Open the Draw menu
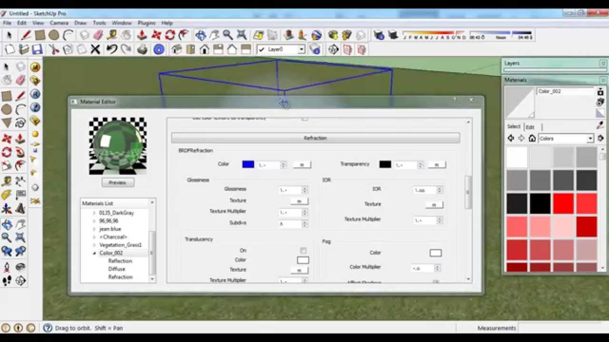609x342 pixels. pos(80,23)
